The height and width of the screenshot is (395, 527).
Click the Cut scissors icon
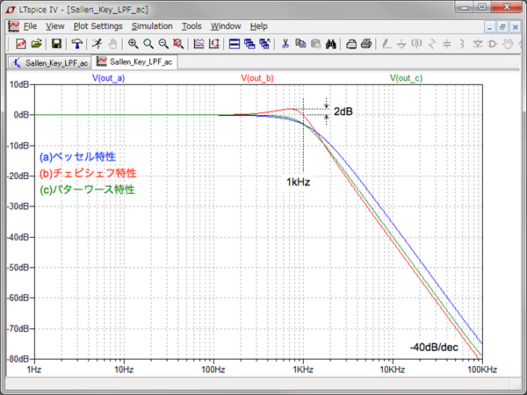(285, 43)
